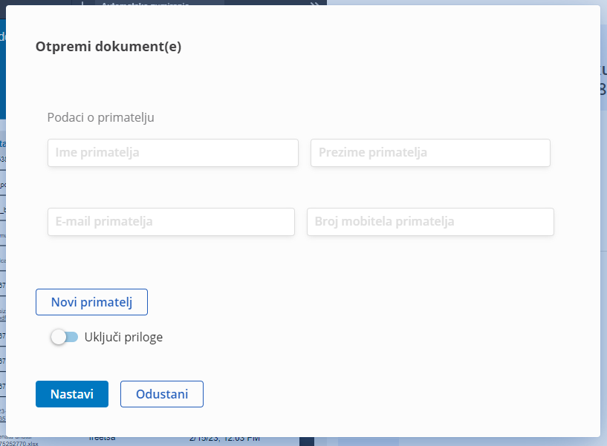Screen dimensions: 607x446
Task: Click the dark blue block below the dialog
Action: click(x=307, y=442)
